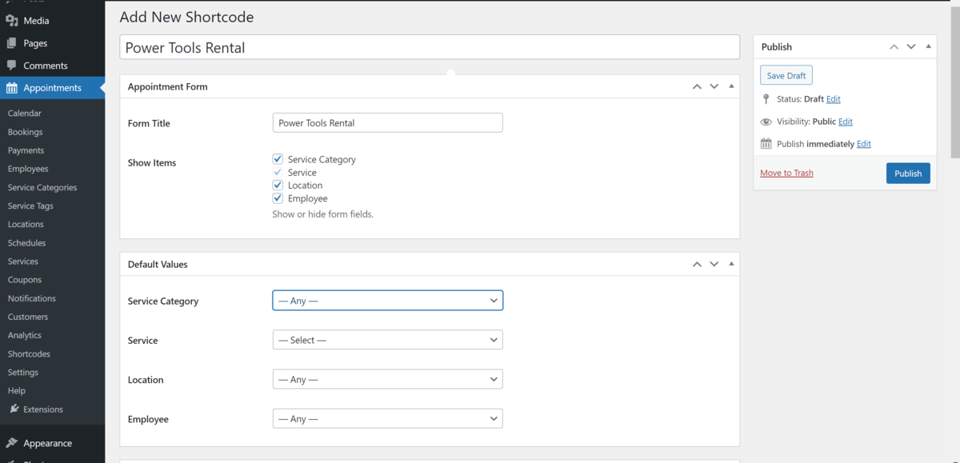Click the disabled Service checkmark

278,173
